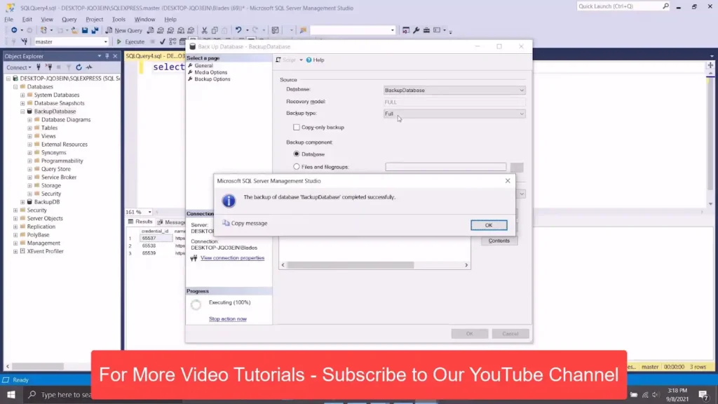The width and height of the screenshot is (718, 404).
Task: Click Object Explorer Activity Monitor icon
Action: click(89, 67)
